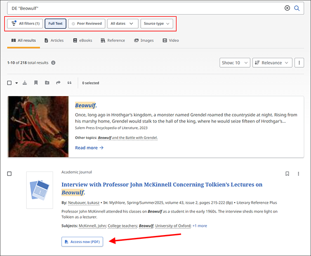
Task: Open Beowulf and the Battle with Grendel topic
Action: point(128,138)
